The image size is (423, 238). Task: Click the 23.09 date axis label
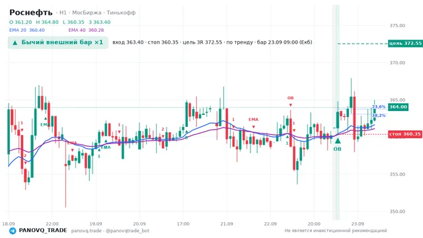[358, 224]
